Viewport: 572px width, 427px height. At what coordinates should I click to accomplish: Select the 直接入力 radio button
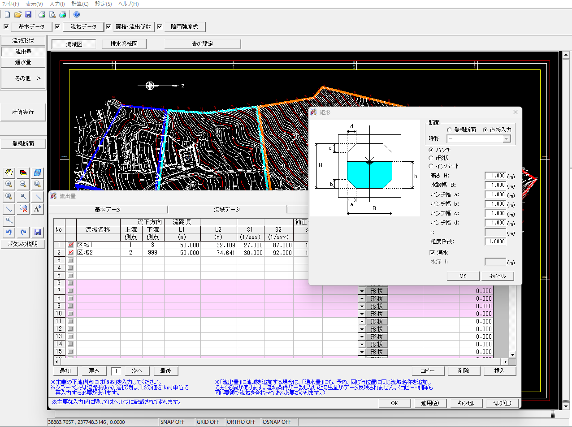[485, 130]
